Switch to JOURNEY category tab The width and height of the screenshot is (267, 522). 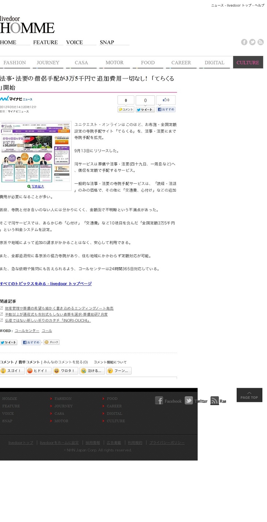tap(48, 63)
